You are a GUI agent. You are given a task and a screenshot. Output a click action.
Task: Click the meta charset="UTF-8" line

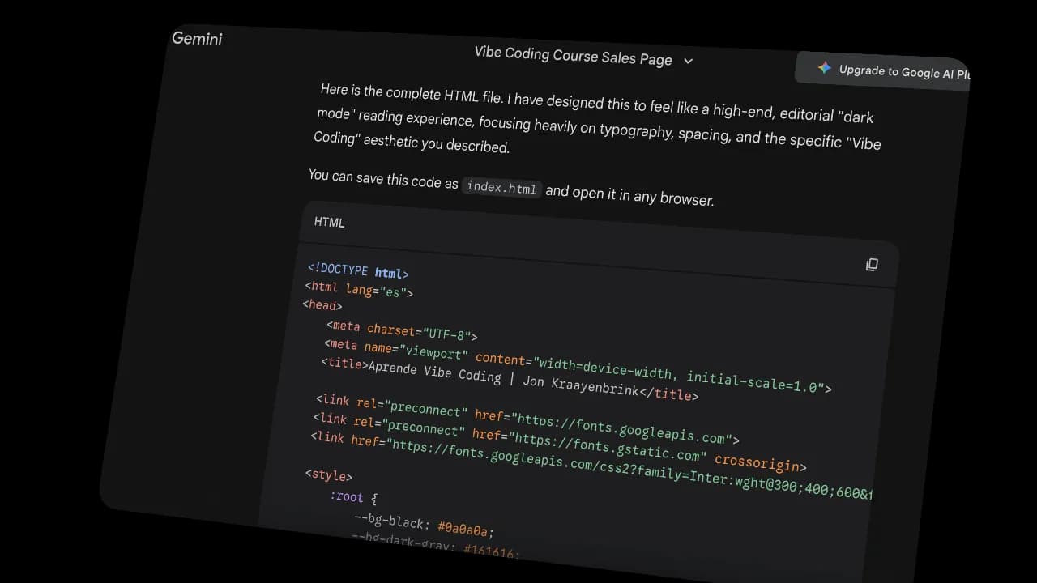[x=402, y=330]
